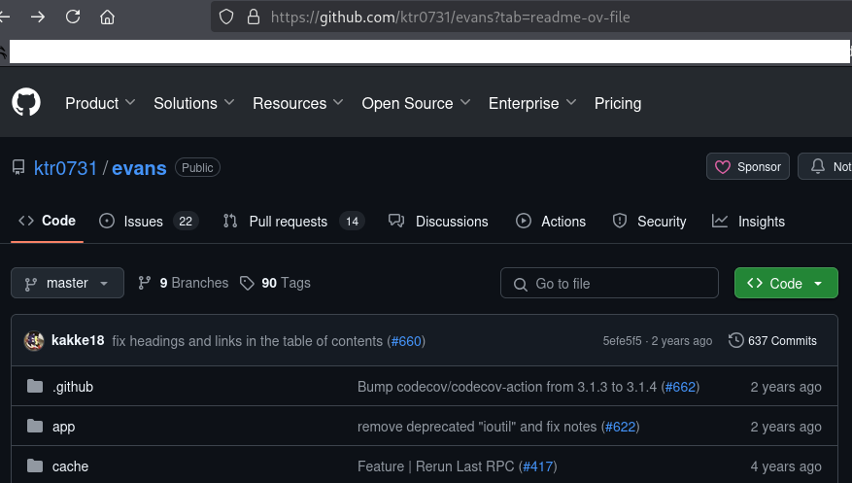Sponsor the repository via the heart button

[748, 167]
